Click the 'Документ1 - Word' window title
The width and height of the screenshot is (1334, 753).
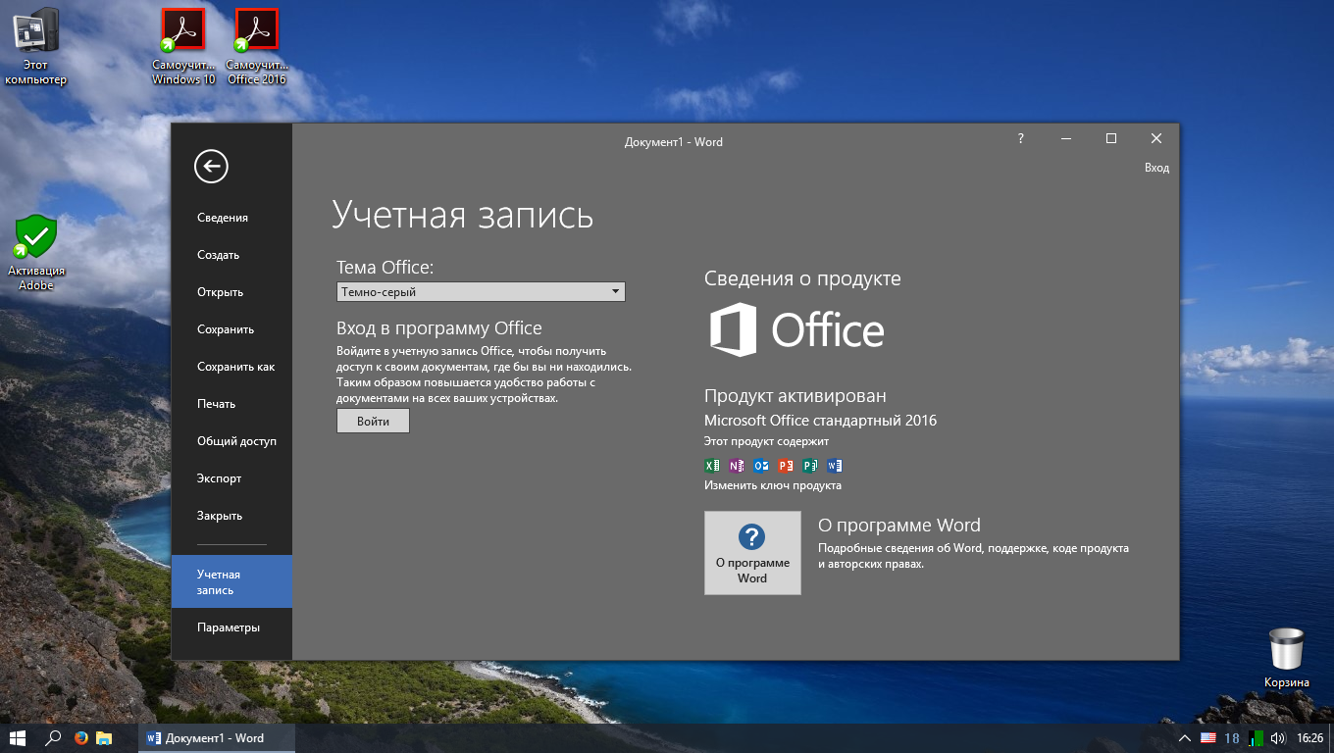click(x=674, y=142)
